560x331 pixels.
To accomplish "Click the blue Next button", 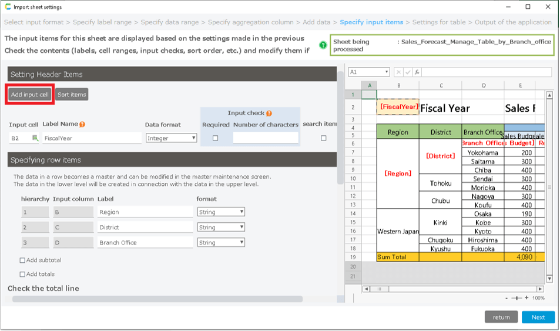I will click(x=538, y=317).
